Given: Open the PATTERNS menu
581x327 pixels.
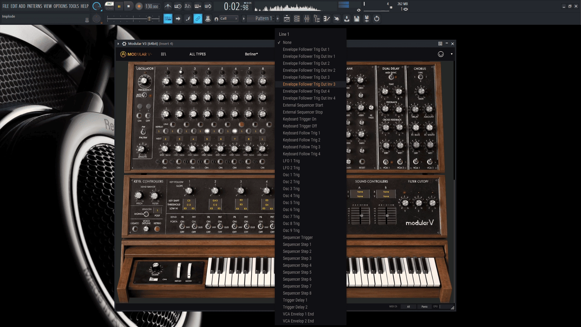Looking at the screenshot, I should pos(34,6).
